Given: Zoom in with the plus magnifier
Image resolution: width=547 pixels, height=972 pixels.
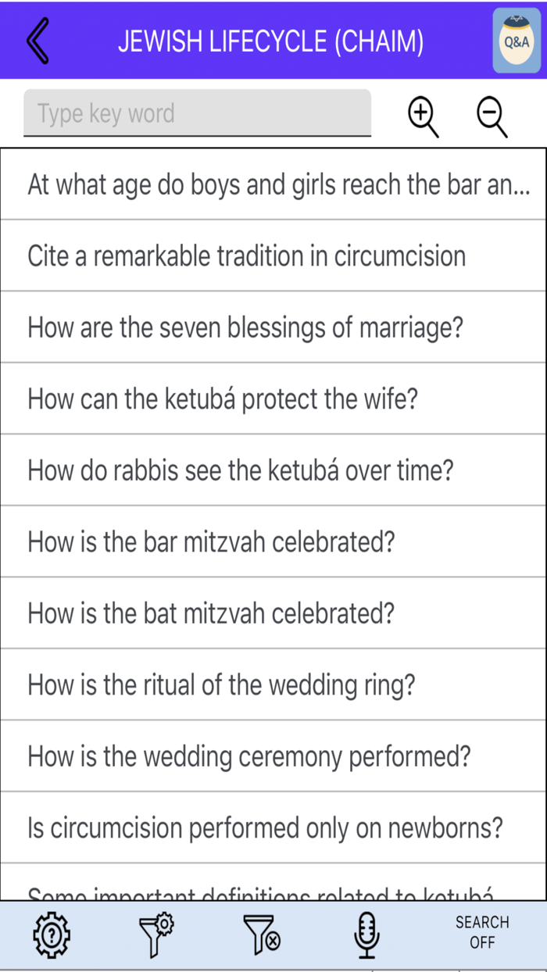Looking at the screenshot, I should [421, 116].
